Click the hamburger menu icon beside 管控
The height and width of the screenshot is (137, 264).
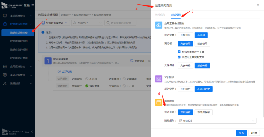pos(32,5)
